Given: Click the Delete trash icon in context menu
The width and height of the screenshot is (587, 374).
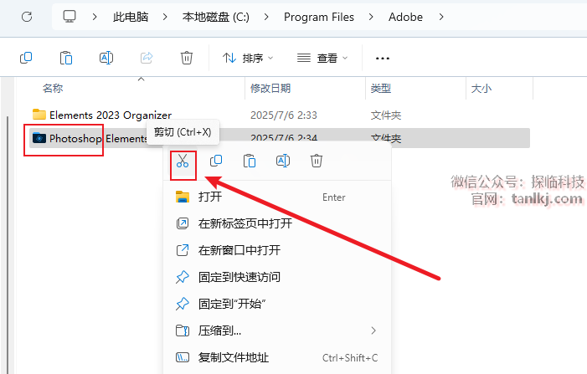Looking at the screenshot, I should 317,161.
